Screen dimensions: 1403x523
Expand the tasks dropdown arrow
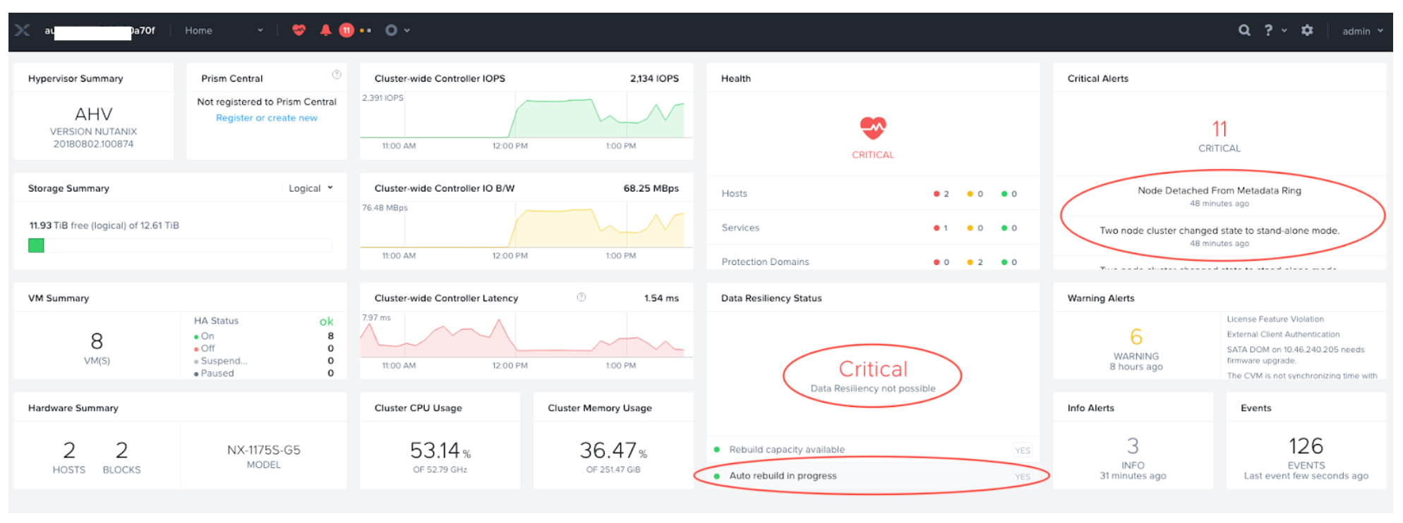[x=407, y=30]
